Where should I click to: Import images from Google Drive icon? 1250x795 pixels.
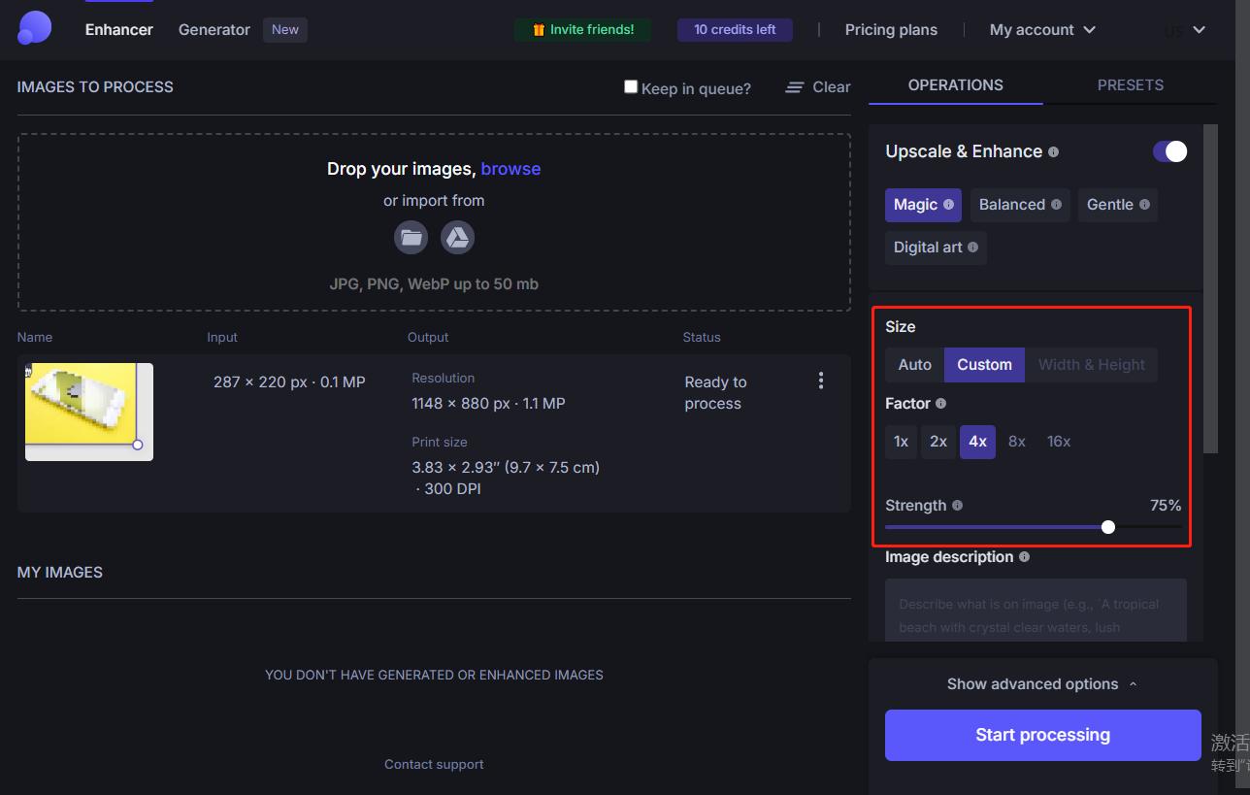pos(457,237)
